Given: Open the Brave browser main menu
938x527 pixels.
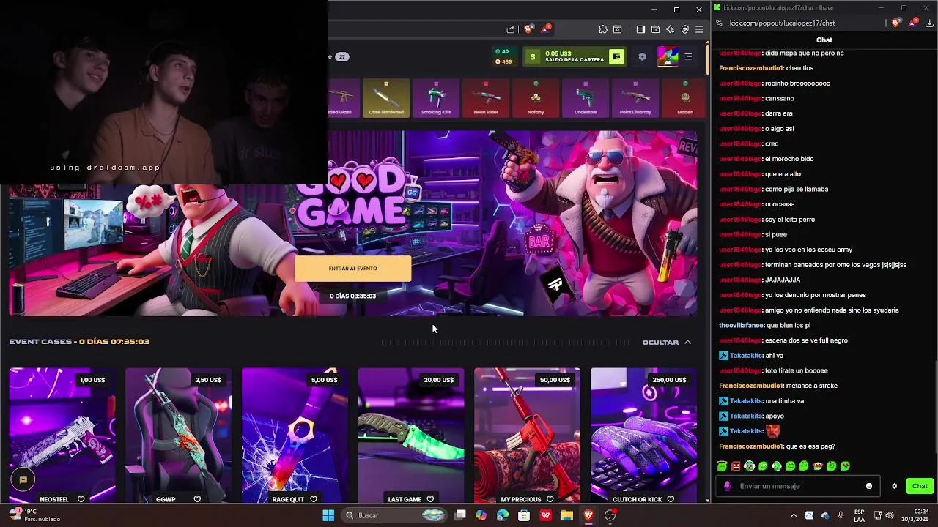Looking at the screenshot, I should click(x=699, y=29).
